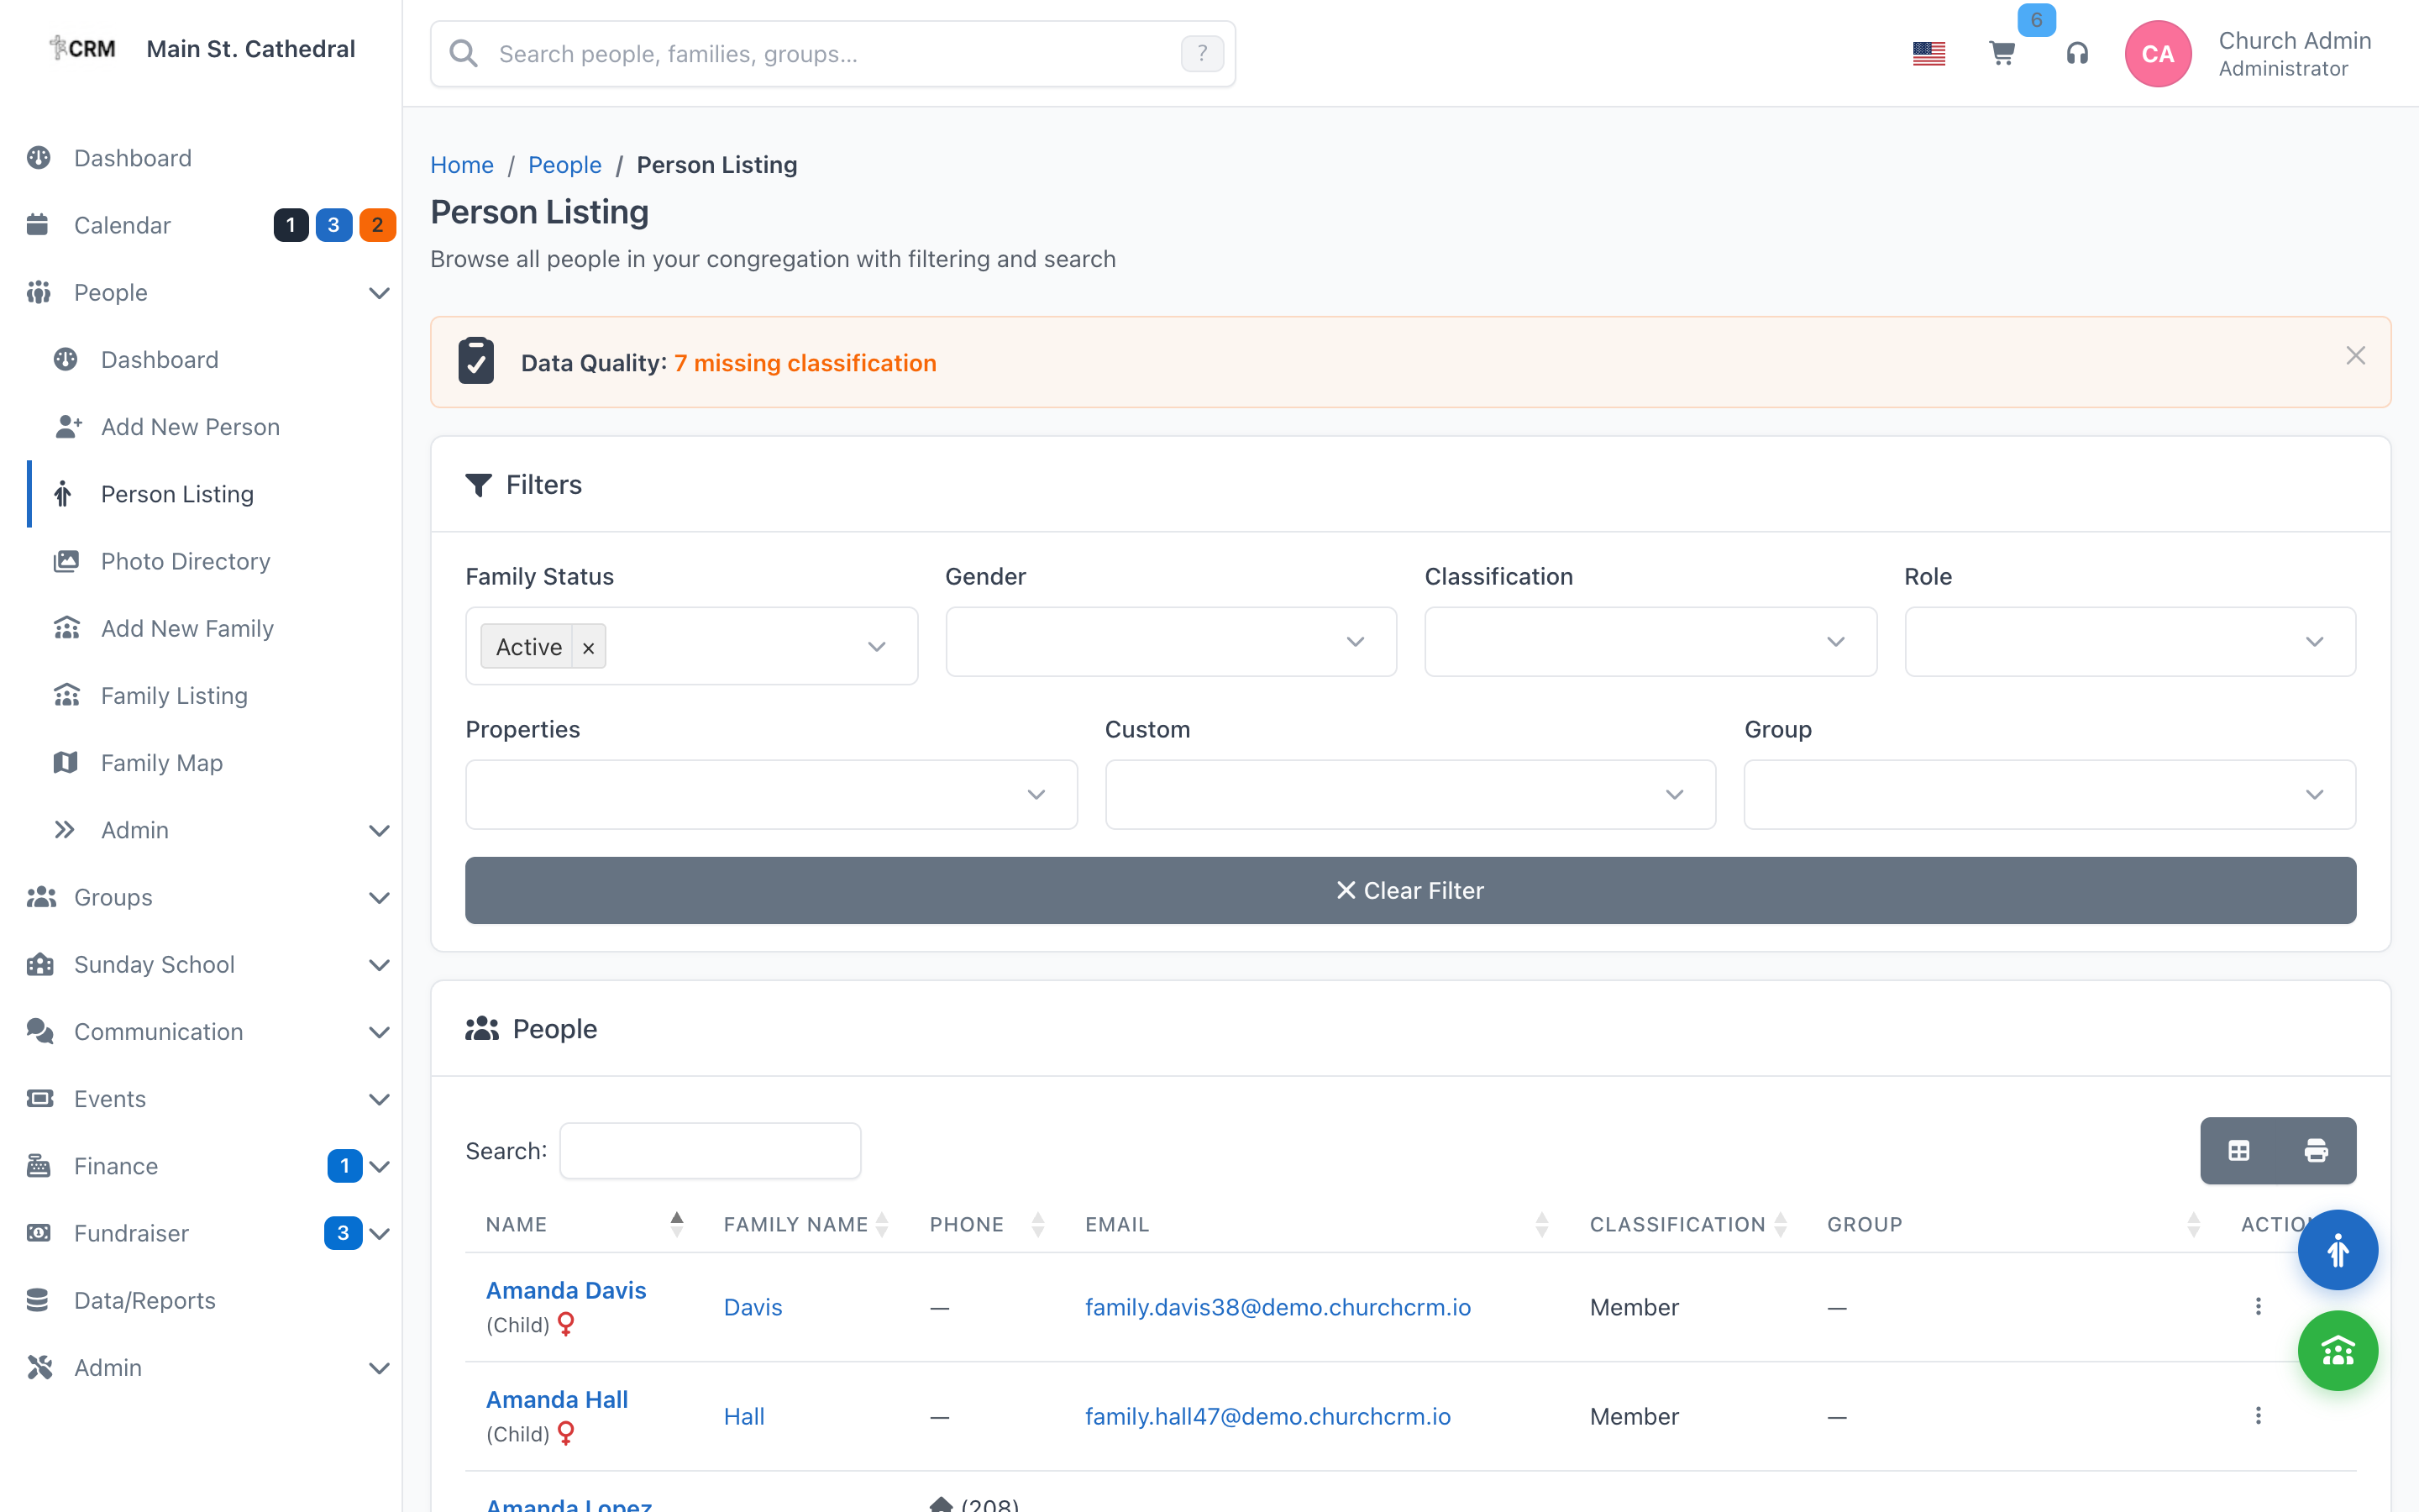
Task: Open People Dashboard submenu item
Action: pyautogui.click(x=159, y=360)
